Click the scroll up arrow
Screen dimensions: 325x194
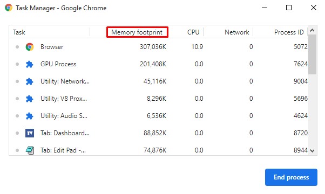click(x=313, y=31)
